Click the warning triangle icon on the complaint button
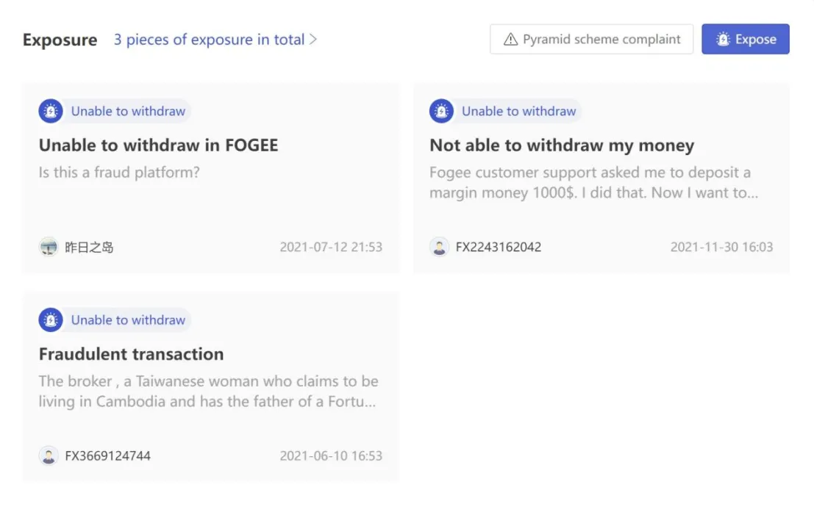 pyautogui.click(x=511, y=40)
